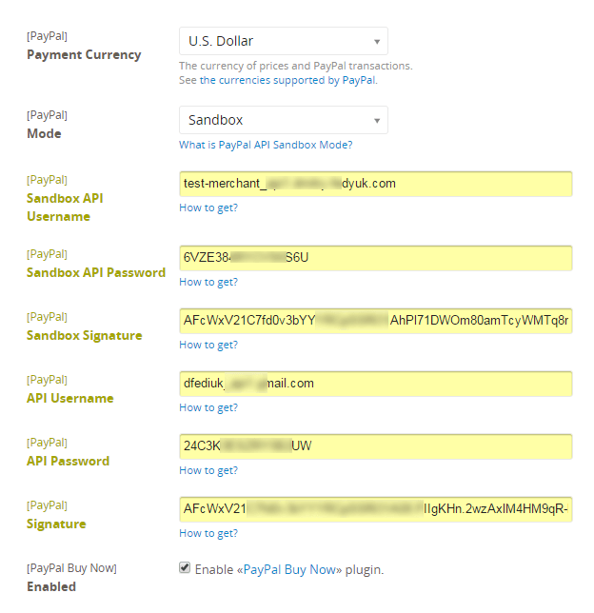Click into Sandbox Signature field
The image size is (594, 613).
(375, 321)
